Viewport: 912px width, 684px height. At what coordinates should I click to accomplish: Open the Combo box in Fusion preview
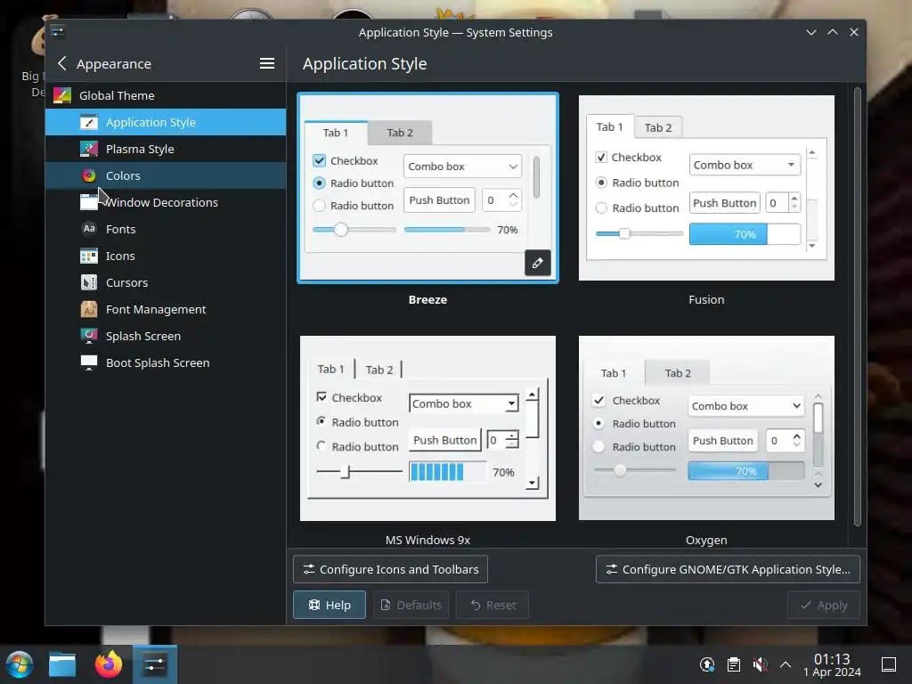[745, 165]
